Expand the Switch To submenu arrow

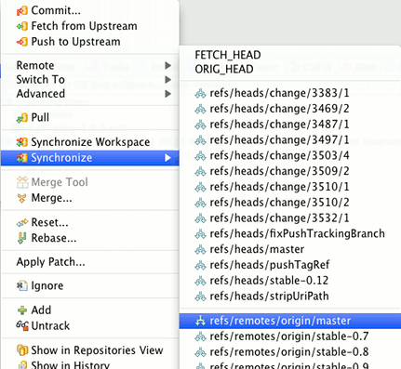[167, 80]
